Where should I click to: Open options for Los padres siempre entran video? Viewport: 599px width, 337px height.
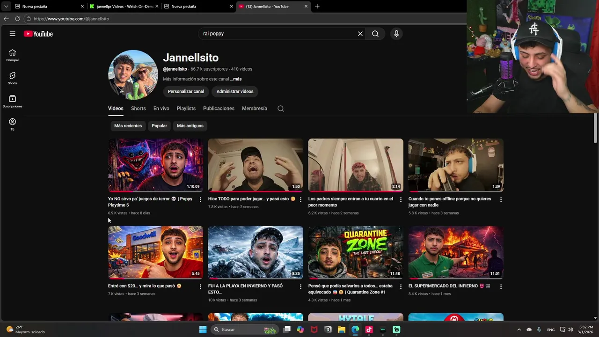401,200
